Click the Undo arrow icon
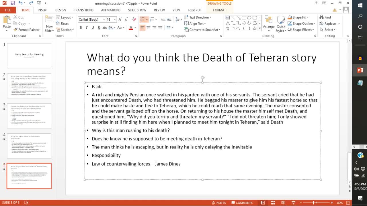The image size is (367, 206). coord(20,3)
